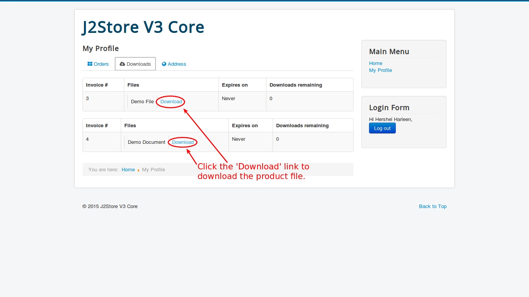Screen dimensions: 529x297
Task: Download the Demo Document
Action: click(x=183, y=142)
